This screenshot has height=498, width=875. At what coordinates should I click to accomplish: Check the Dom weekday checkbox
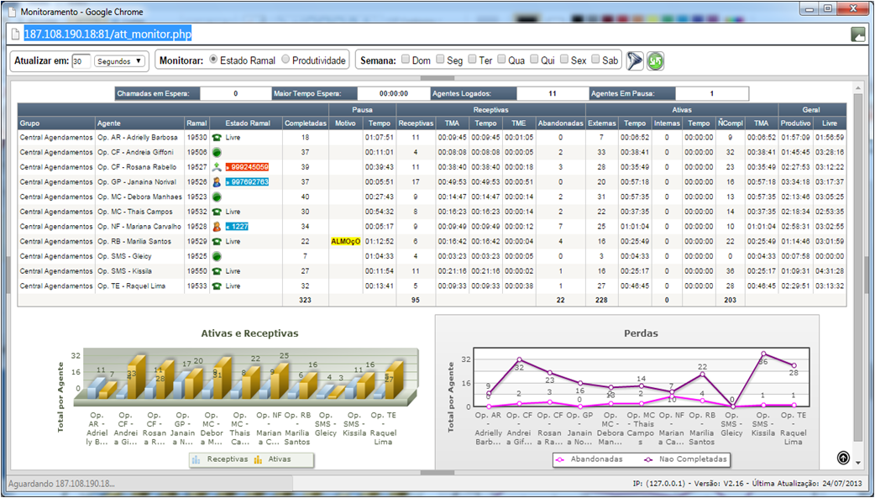pos(406,59)
